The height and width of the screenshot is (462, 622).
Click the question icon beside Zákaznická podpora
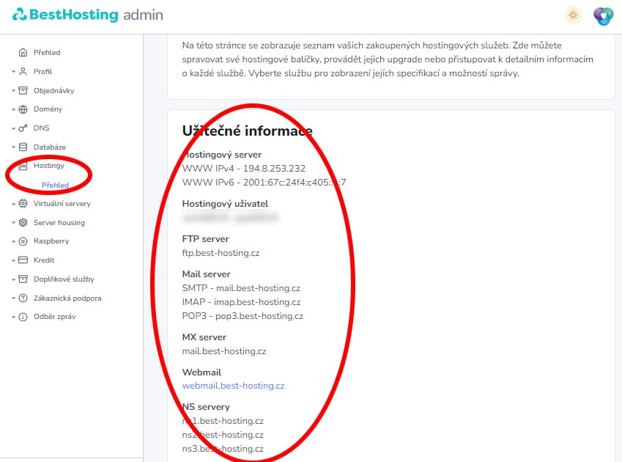(x=23, y=298)
